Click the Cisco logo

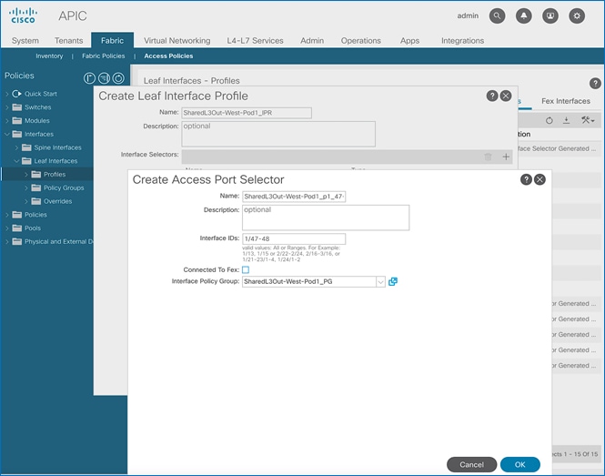(x=23, y=15)
